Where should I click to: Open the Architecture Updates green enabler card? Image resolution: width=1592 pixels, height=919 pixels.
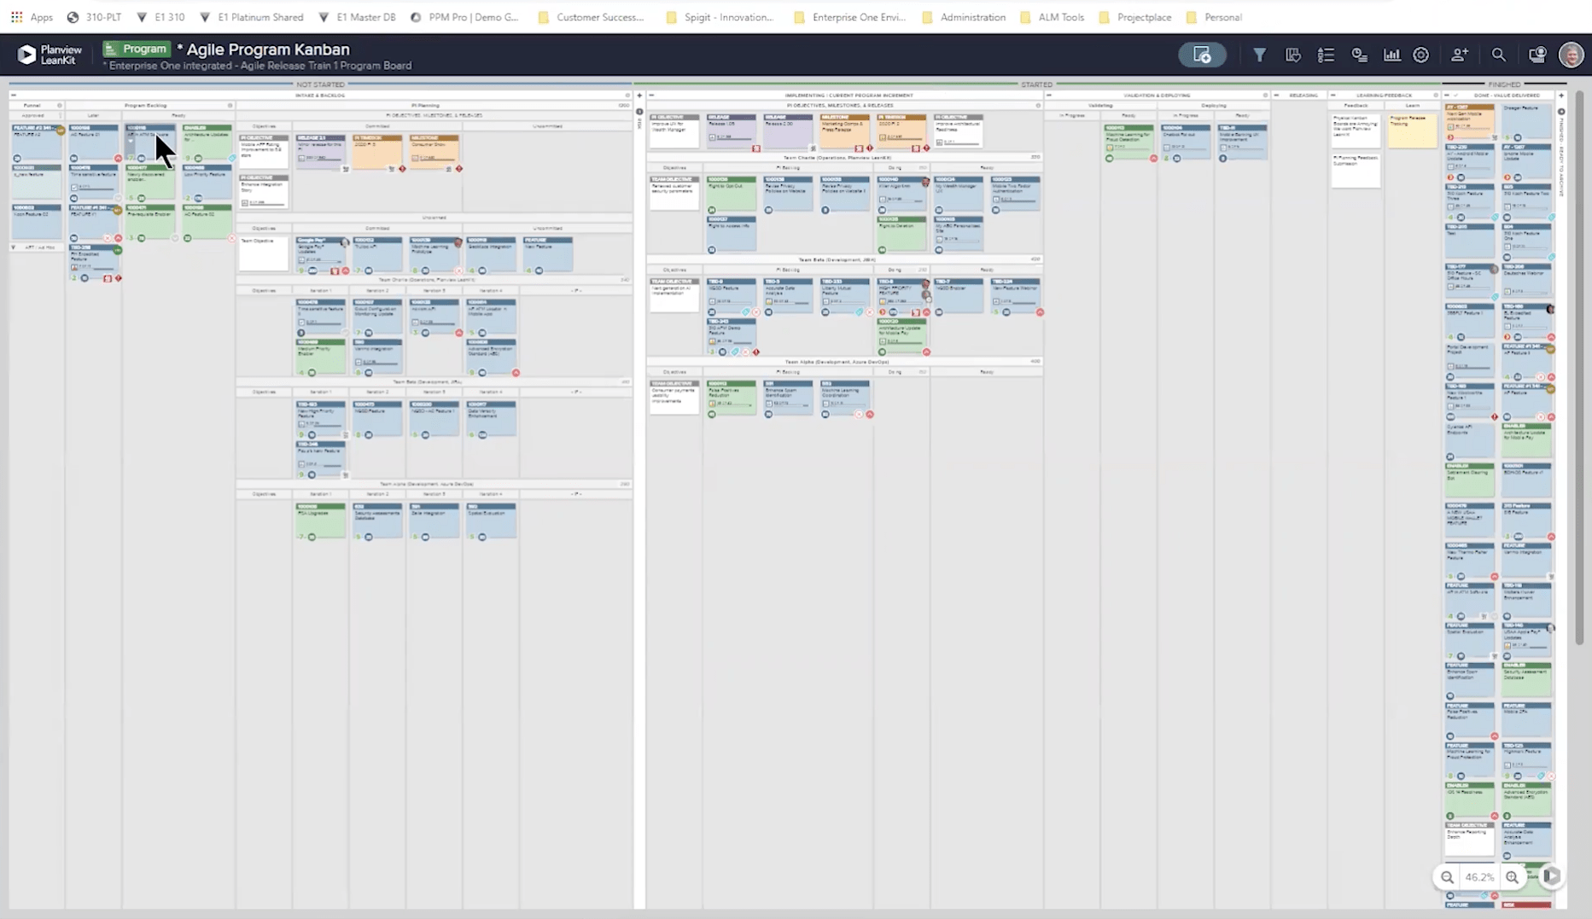click(207, 143)
